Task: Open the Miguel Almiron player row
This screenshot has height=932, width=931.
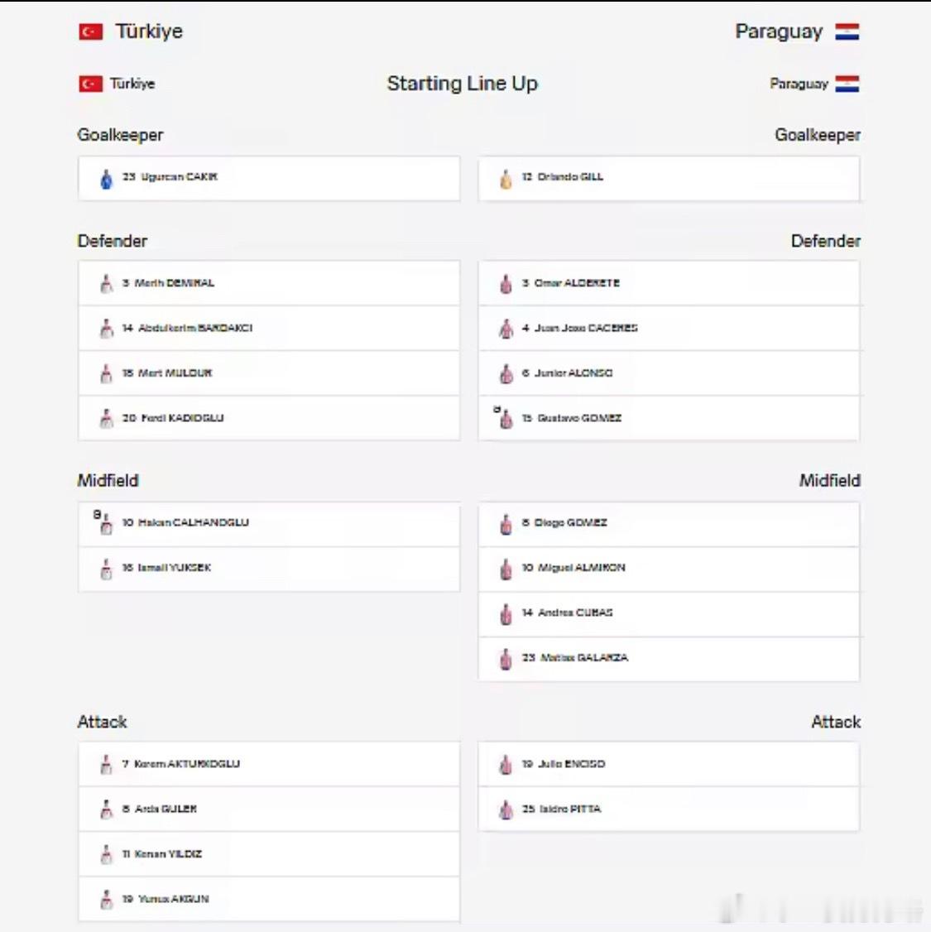Action: (x=669, y=569)
